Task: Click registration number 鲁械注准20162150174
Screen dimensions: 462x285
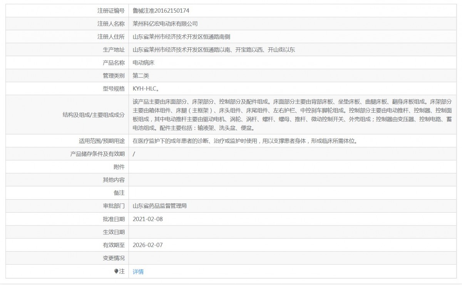Action: click(161, 11)
